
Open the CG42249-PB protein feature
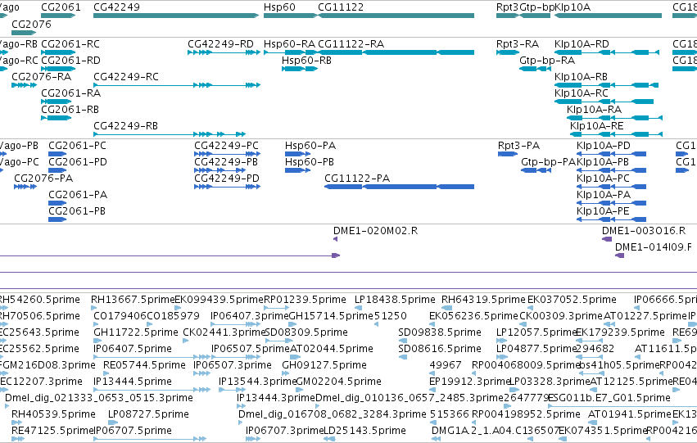click(220, 170)
